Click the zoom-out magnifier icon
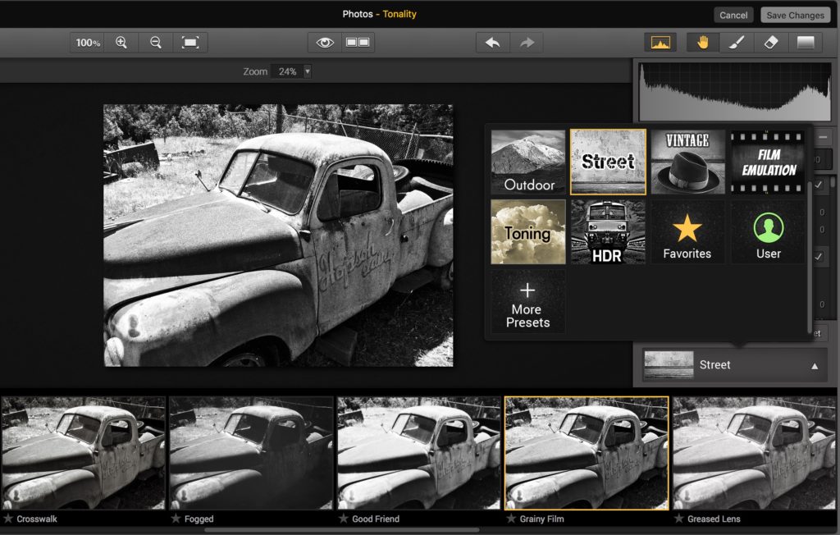 click(156, 42)
